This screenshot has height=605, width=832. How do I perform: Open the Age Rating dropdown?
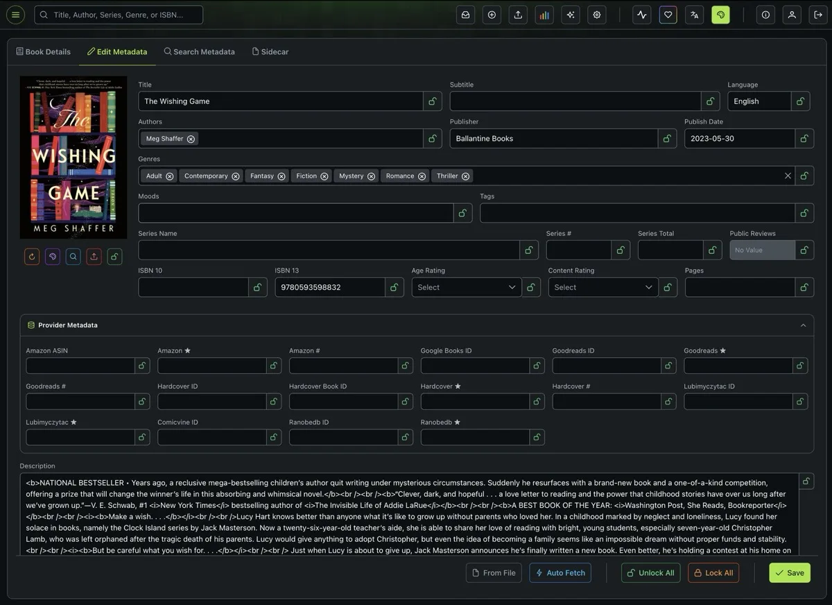(x=467, y=287)
